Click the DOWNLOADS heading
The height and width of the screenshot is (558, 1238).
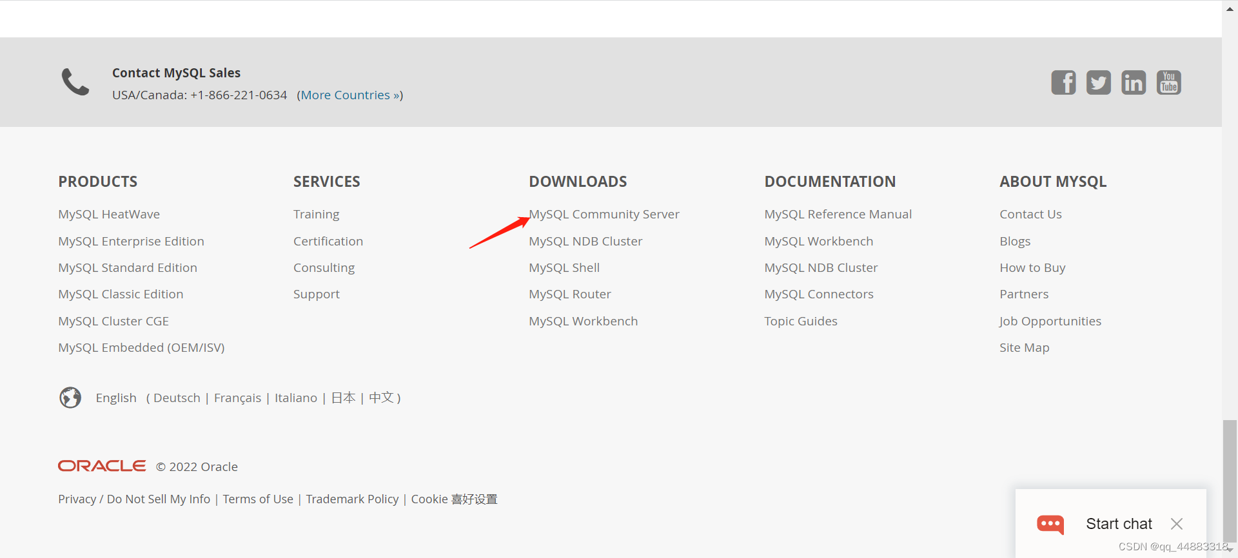[578, 182]
